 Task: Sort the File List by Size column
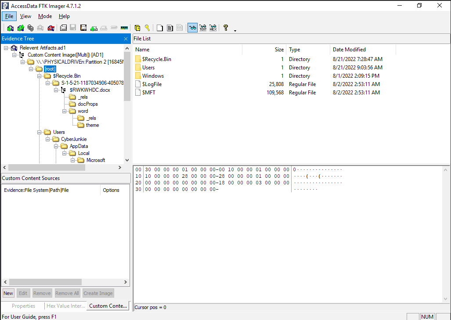pos(264,50)
